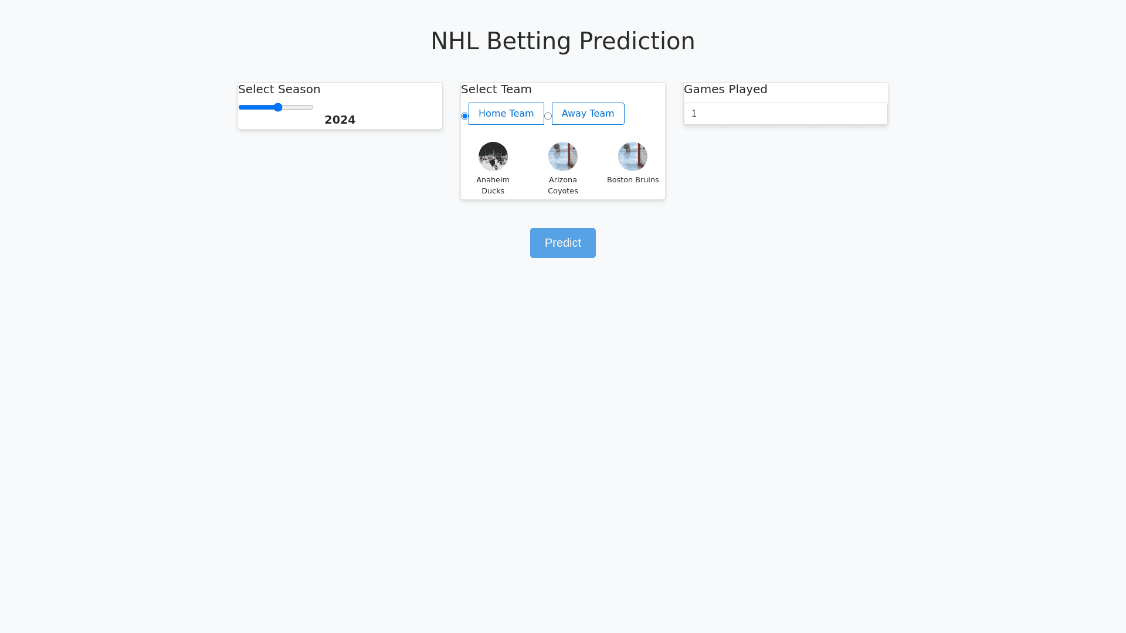Screen dimensions: 1126x633
Task: Click the Predict button
Action: 562,243
